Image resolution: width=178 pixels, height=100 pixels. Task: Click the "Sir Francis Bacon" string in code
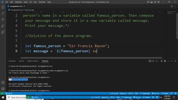(87, 46)
